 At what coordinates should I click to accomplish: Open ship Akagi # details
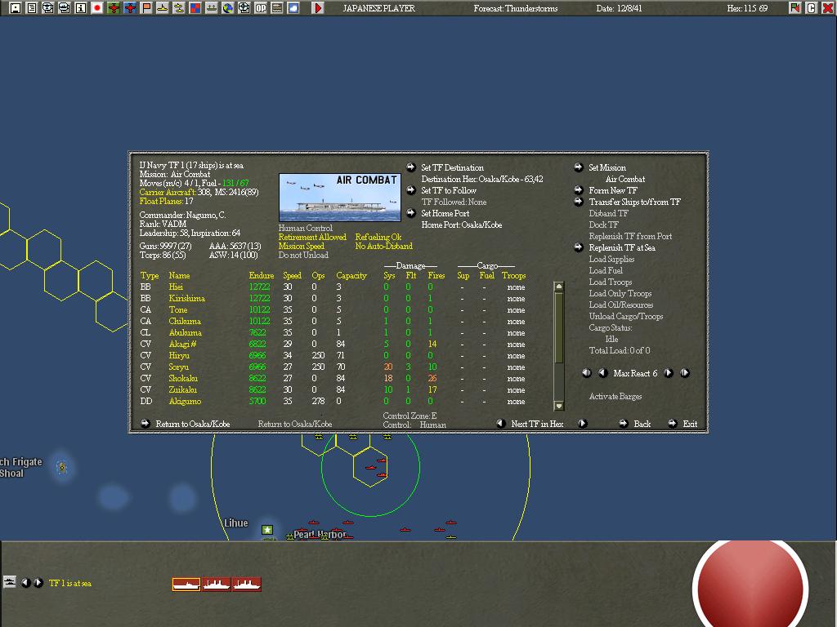182,344
